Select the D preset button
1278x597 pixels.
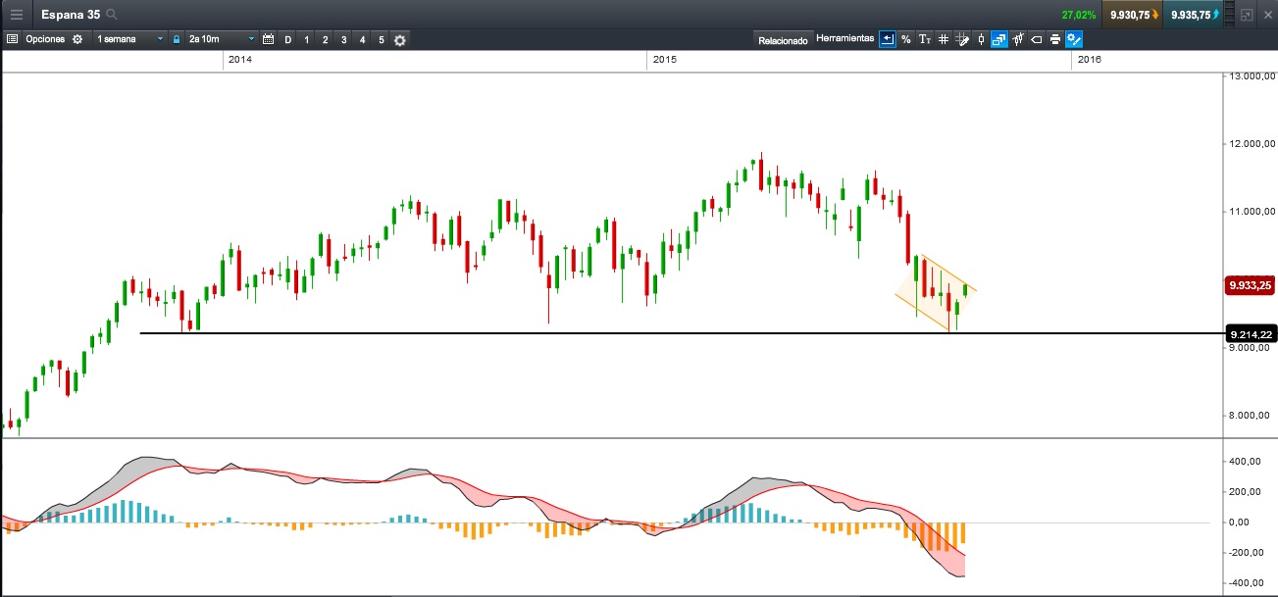tap(287, 40)
